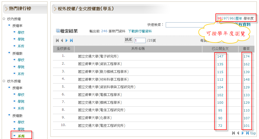
Task: Go to first page using icon above table
Action: pos(57,40)
